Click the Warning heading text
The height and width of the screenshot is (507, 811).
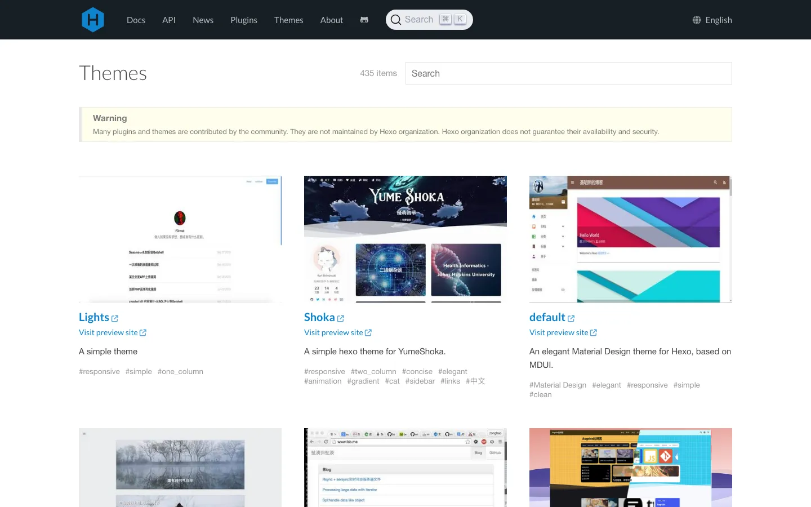[x=110, y=118]
